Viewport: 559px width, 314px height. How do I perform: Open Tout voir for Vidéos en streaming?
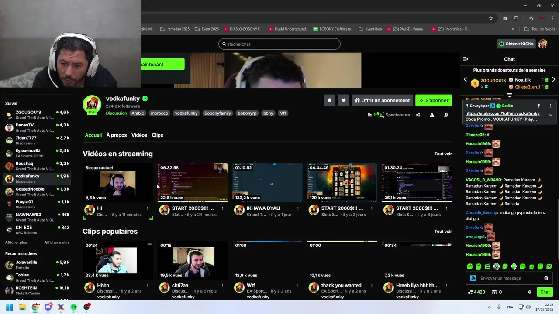click(443, 154)
